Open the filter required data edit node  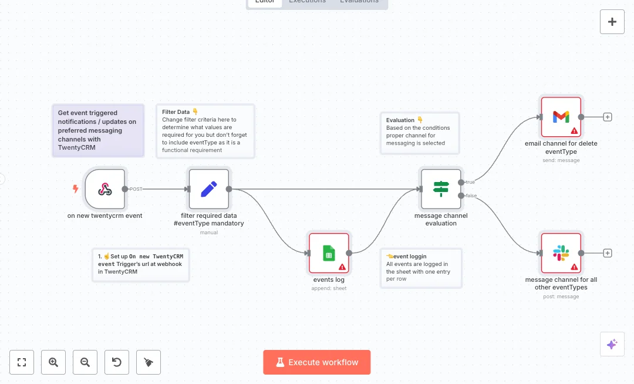[x=208, y=189]
